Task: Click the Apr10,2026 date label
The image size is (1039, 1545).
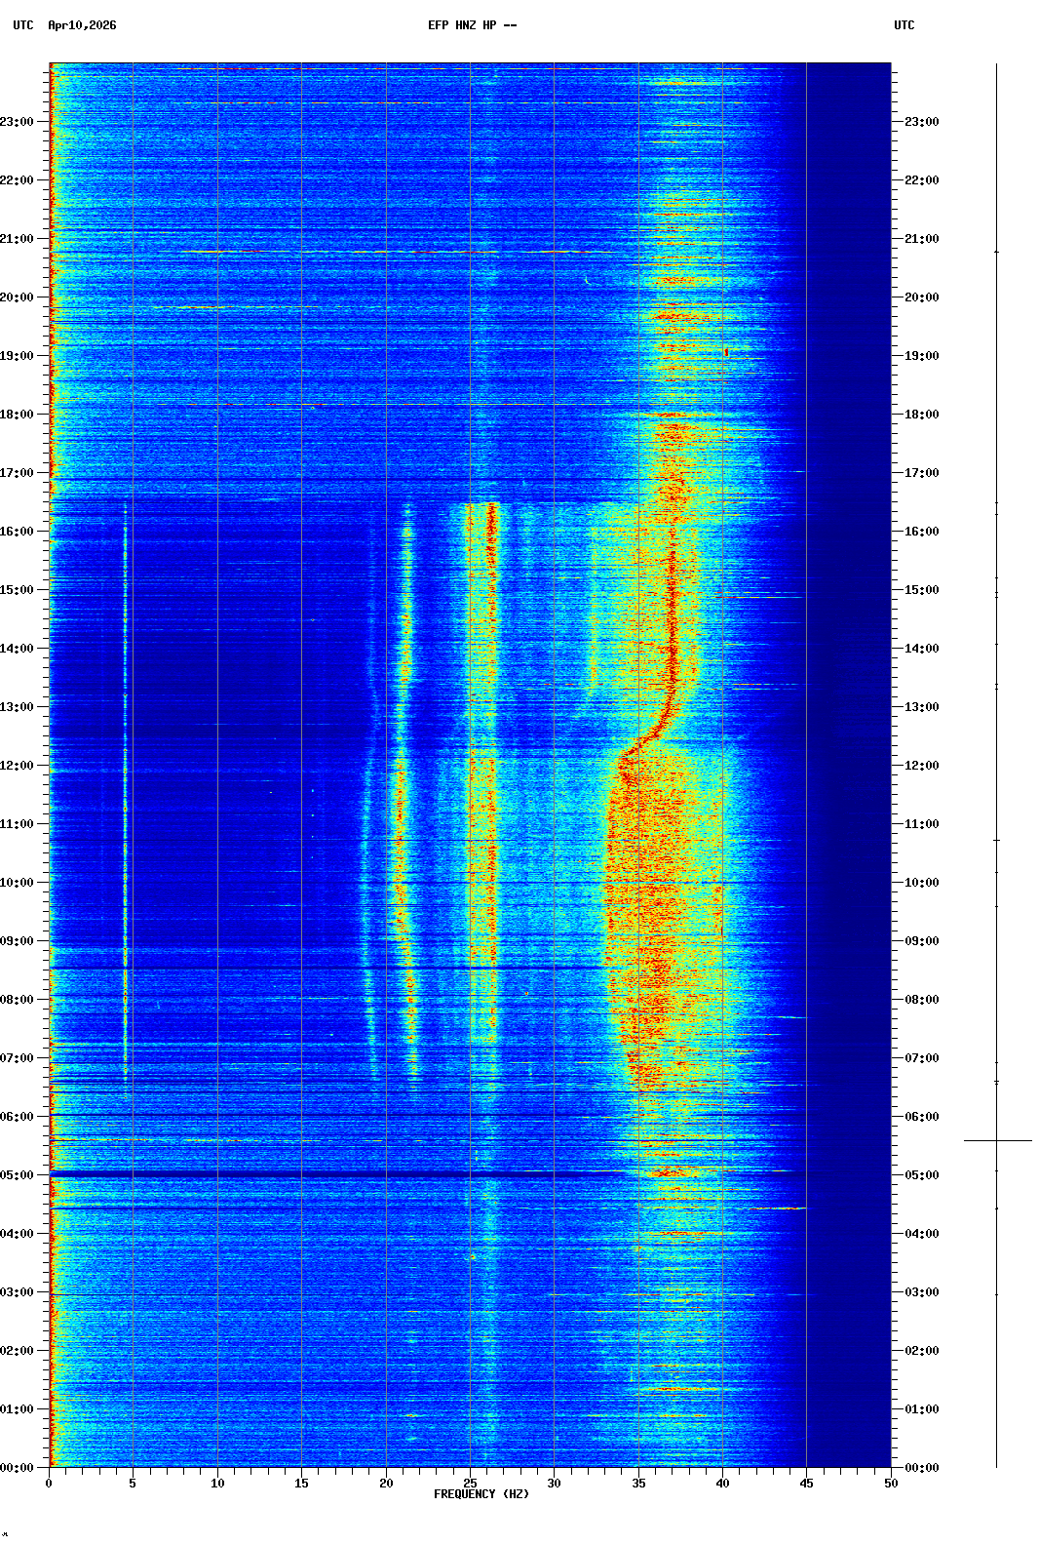Action: tap(82, 25)
